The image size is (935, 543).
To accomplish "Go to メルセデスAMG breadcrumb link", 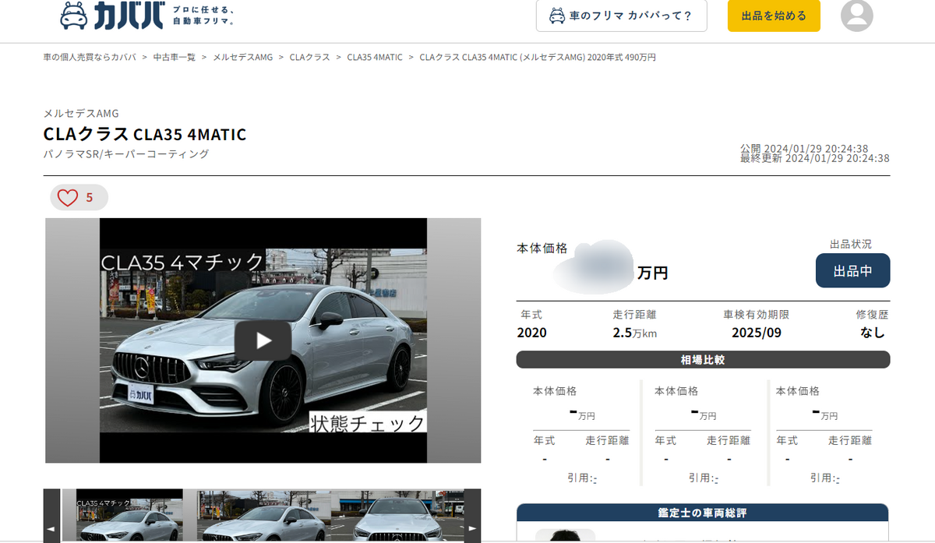I will pos(243,58).
